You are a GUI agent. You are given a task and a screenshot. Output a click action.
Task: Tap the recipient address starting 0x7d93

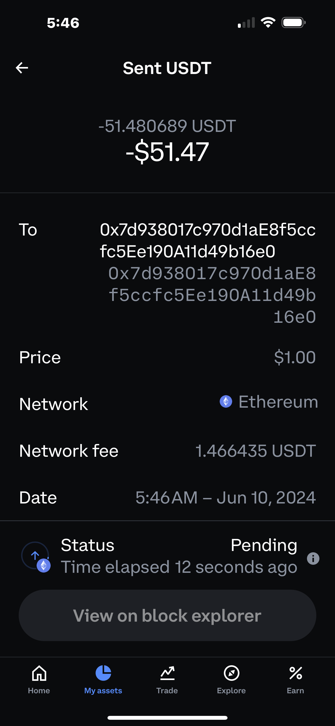[x=207, y=240]
